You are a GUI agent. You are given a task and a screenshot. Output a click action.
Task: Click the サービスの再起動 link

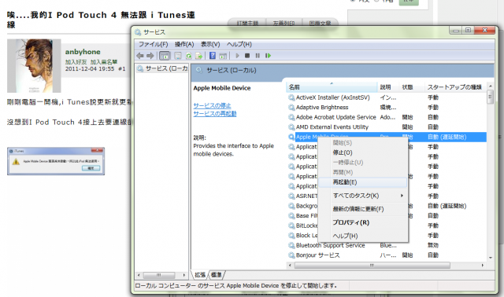(215, 114)
